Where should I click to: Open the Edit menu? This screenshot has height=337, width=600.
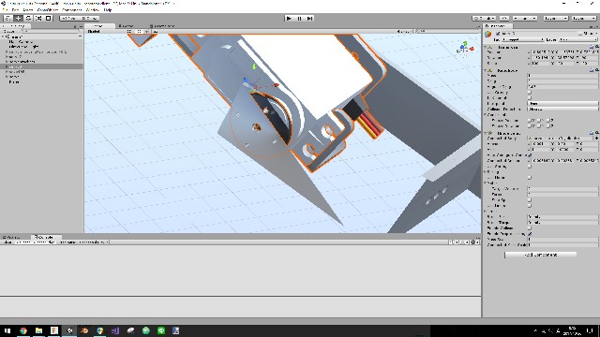coord(15,9)
